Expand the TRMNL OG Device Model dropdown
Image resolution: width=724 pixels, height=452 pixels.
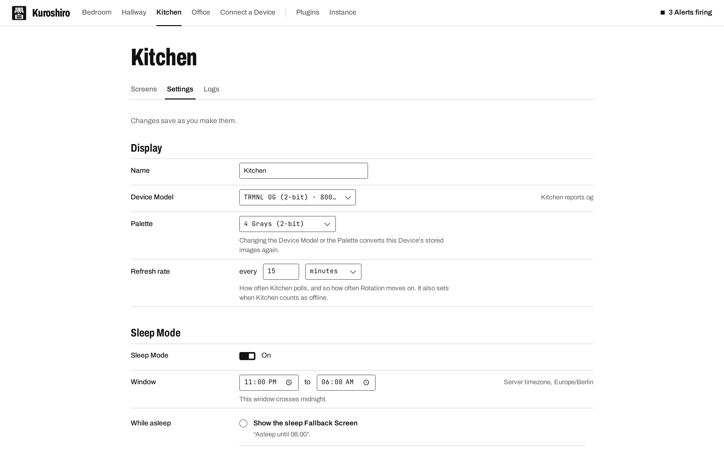(x=297, y=197)
